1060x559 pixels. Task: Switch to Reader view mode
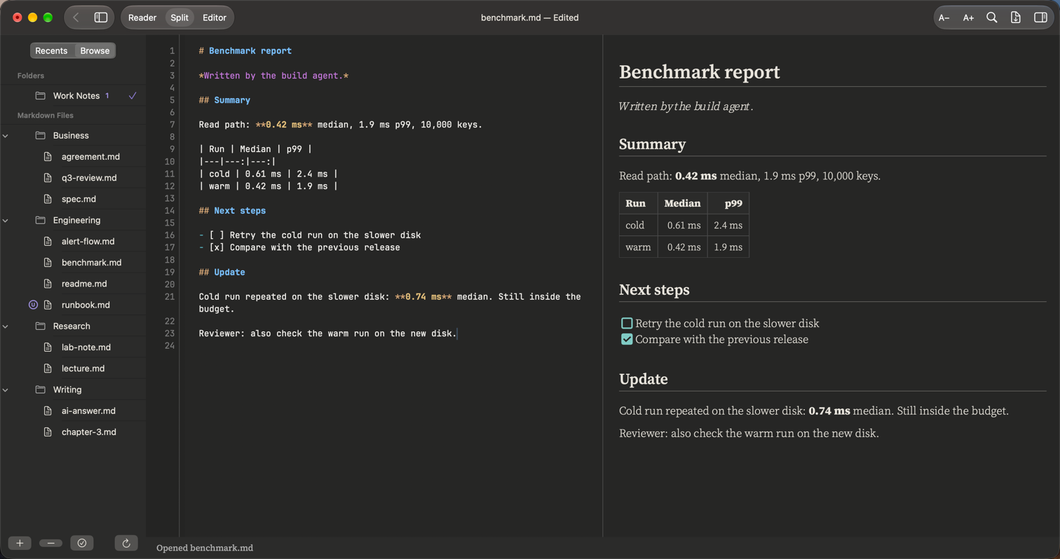(142, 18)
